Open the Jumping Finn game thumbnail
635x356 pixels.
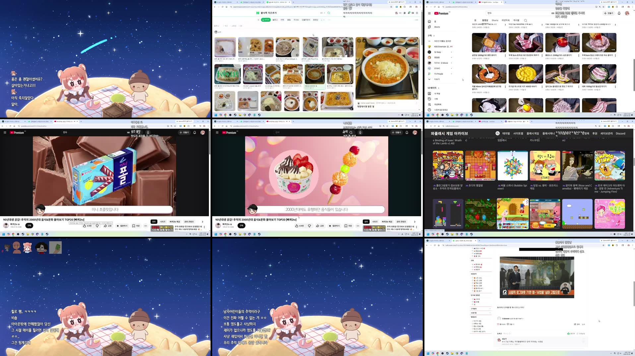click(x=609, y=166)
